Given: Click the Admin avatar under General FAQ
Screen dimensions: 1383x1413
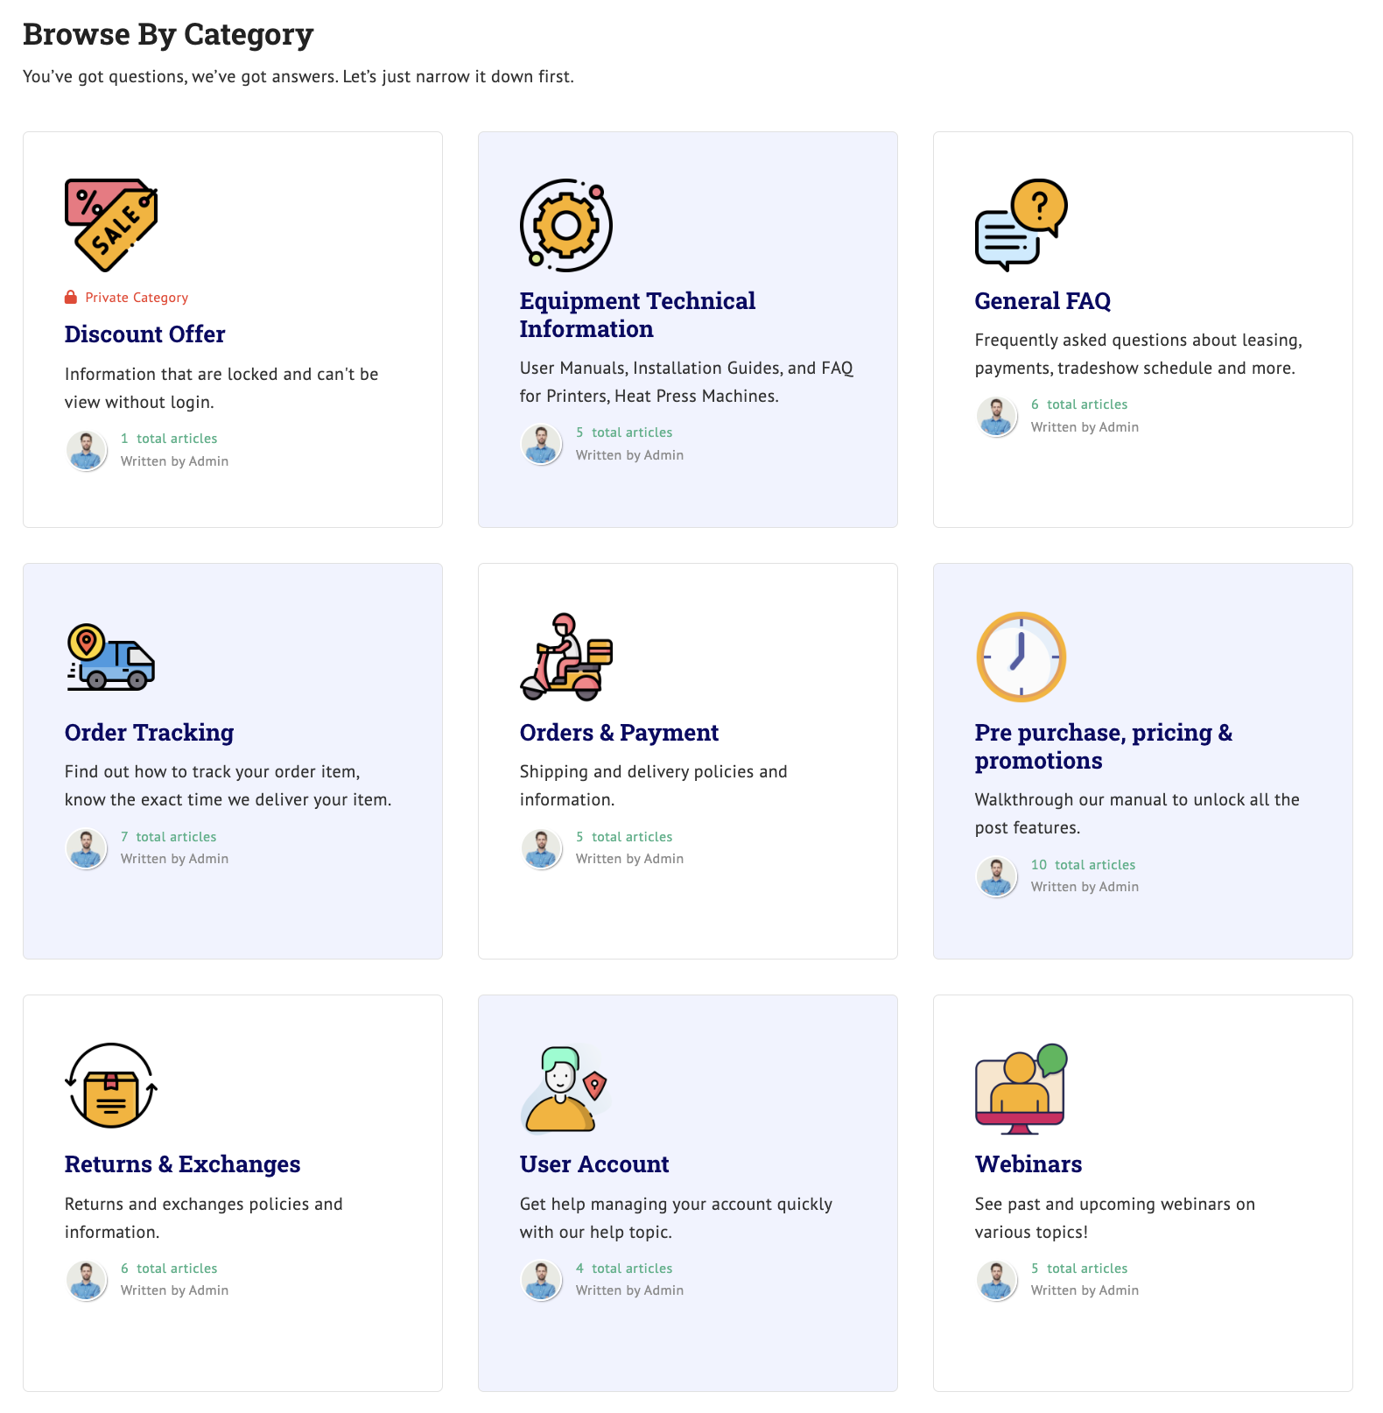Looking at the screenshot, I should click(x=997, y=416).
